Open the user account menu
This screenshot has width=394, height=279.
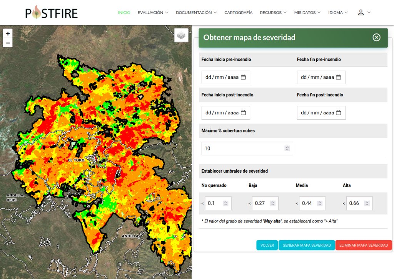pyautogui.click(x=364, y=13)
